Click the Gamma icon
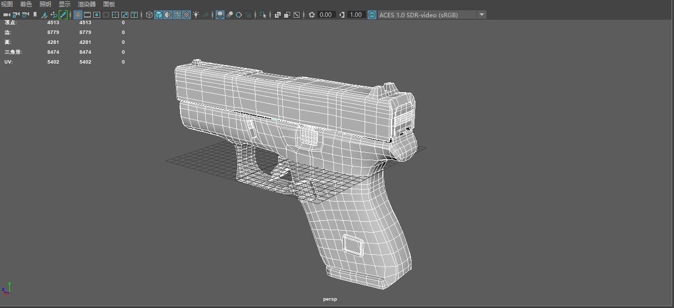Image resolution: width=674 pixels, height=308 pixels. (x=342, y=15)
